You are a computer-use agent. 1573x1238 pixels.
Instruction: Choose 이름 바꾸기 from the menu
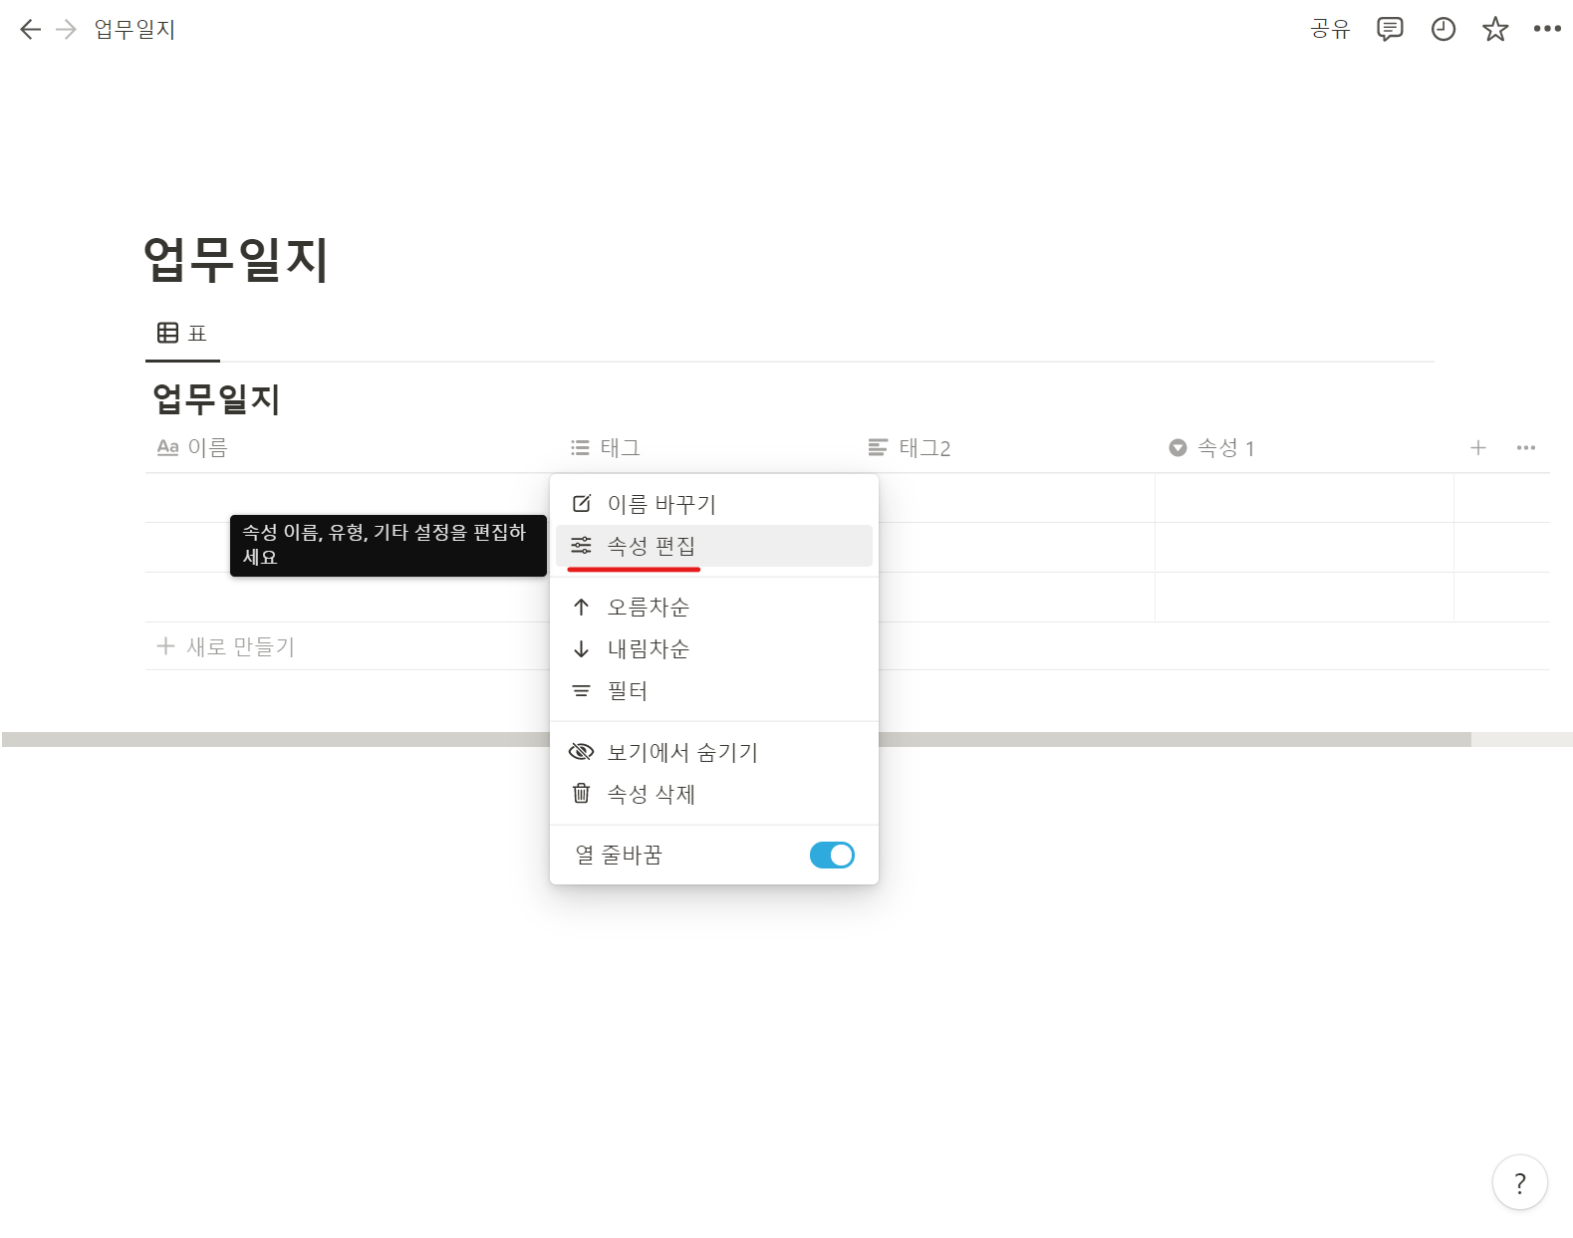coord(714,504)
